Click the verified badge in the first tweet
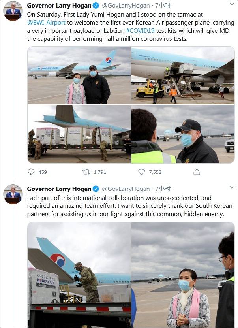The image size is (238, 328). (x=96, y=6)
